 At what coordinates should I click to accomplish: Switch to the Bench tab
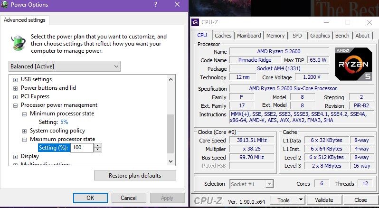tap(342, 36)
